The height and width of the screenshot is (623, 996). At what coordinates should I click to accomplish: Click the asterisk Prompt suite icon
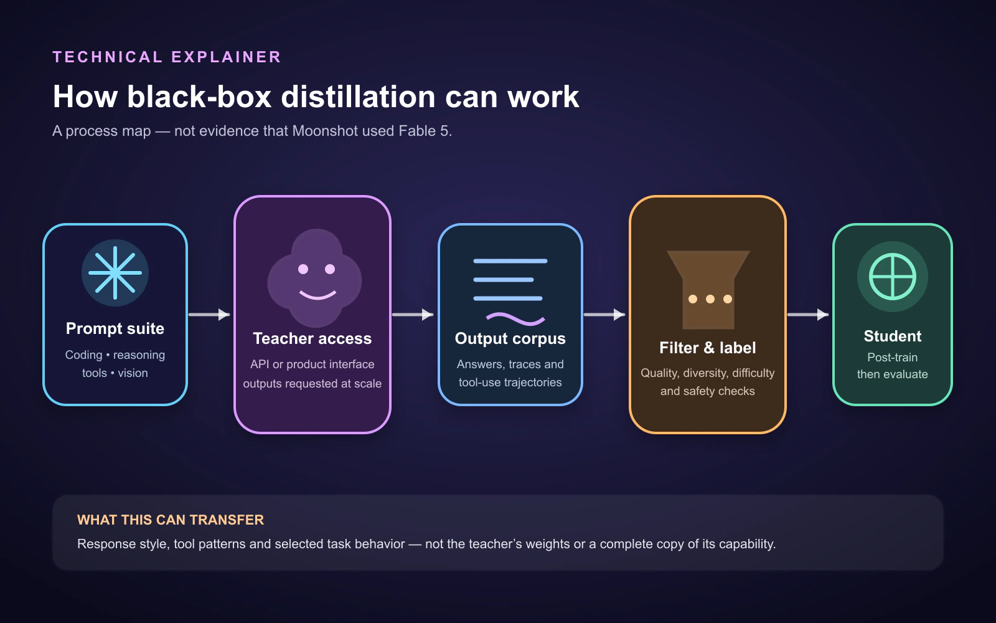click(115, 273)
